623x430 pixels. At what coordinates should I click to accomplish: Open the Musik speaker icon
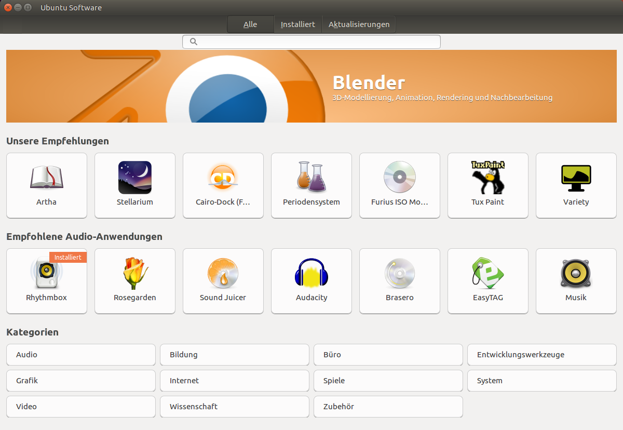click(x=576, y=273)
